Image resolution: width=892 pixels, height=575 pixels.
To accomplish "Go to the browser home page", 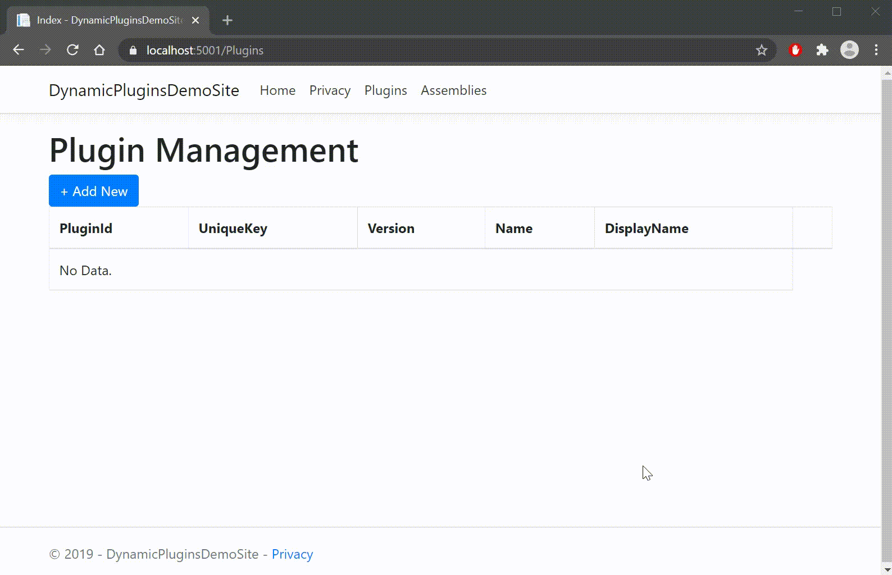I will (x=99, y=50).
